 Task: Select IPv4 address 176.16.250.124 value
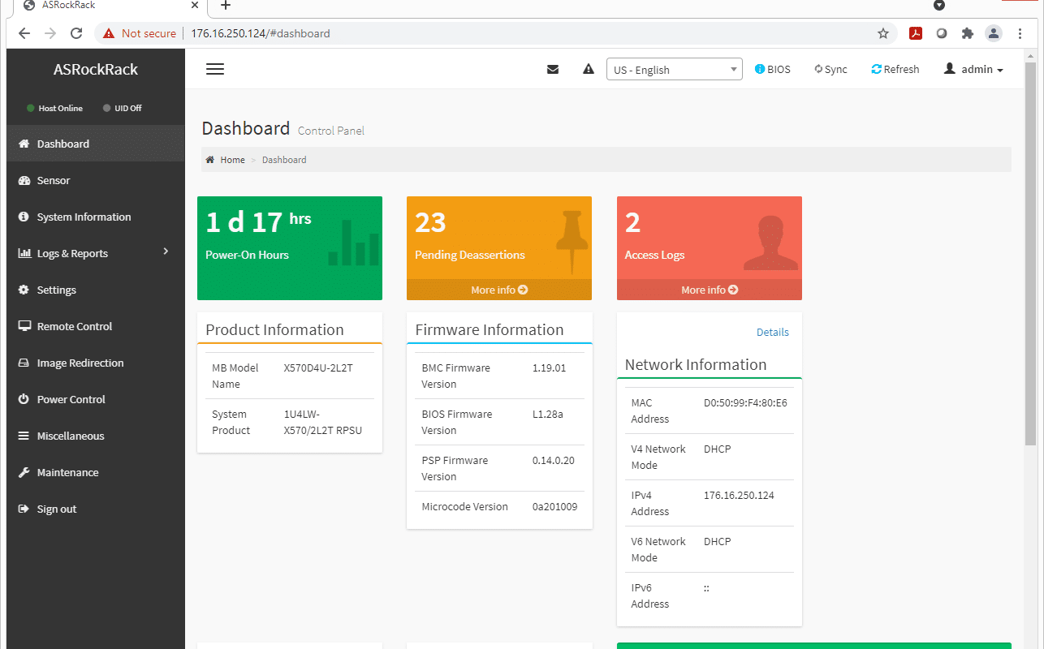pyautogui.click(x=739, y=495)
